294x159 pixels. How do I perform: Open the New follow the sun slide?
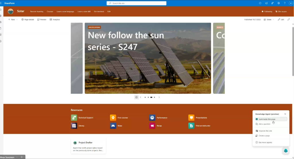(148, 58)
